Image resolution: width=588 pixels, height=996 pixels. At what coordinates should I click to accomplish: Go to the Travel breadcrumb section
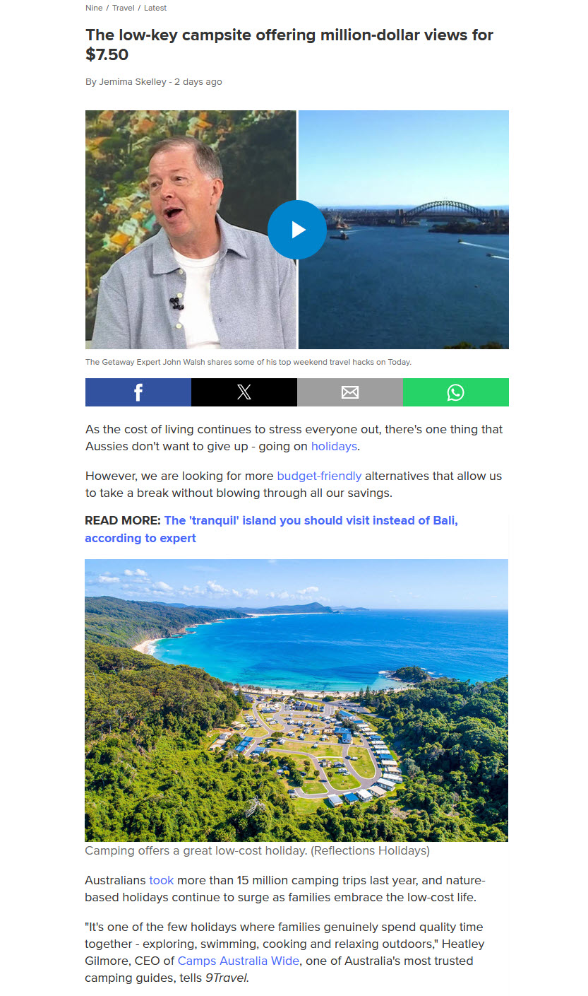tap(123, 8)
